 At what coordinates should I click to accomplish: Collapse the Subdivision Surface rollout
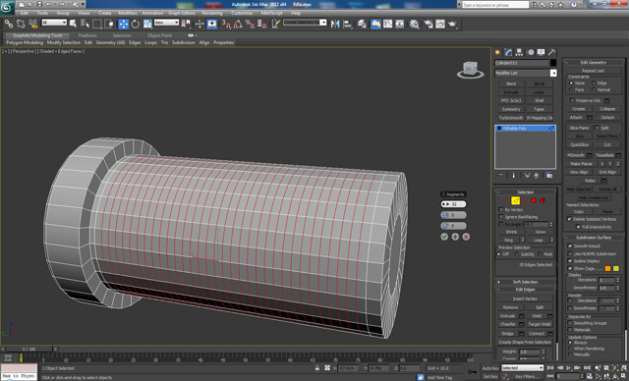pos(594,238)
